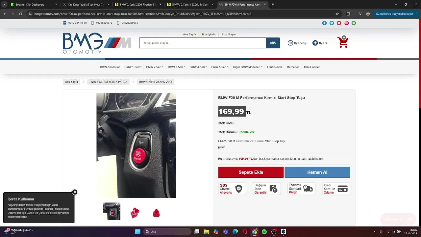Open the Chrome extensions puzzle icon
The image size is (421, 237).
tap(348, 14)
